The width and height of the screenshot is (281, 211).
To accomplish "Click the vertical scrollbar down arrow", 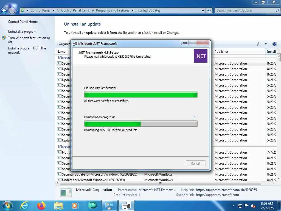I will [279, 179].
